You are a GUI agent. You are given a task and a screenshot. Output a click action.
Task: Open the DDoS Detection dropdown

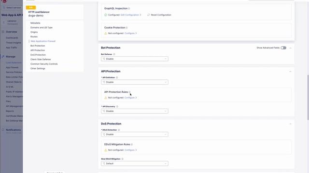135,135
